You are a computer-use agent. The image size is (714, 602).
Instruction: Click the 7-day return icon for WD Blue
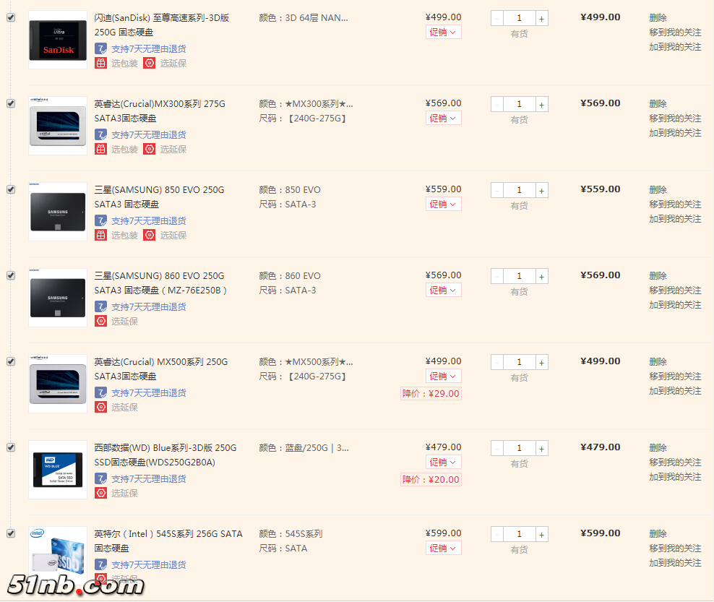pyautogui.click(x=100, y=478)
